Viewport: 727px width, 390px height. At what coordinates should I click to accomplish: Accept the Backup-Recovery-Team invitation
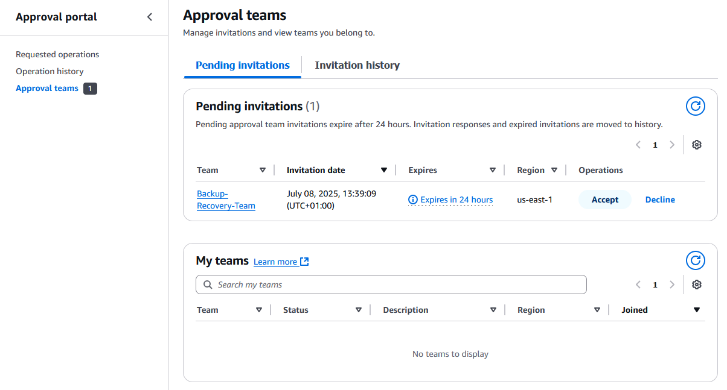pyautogui.click(x=604, y=199)
